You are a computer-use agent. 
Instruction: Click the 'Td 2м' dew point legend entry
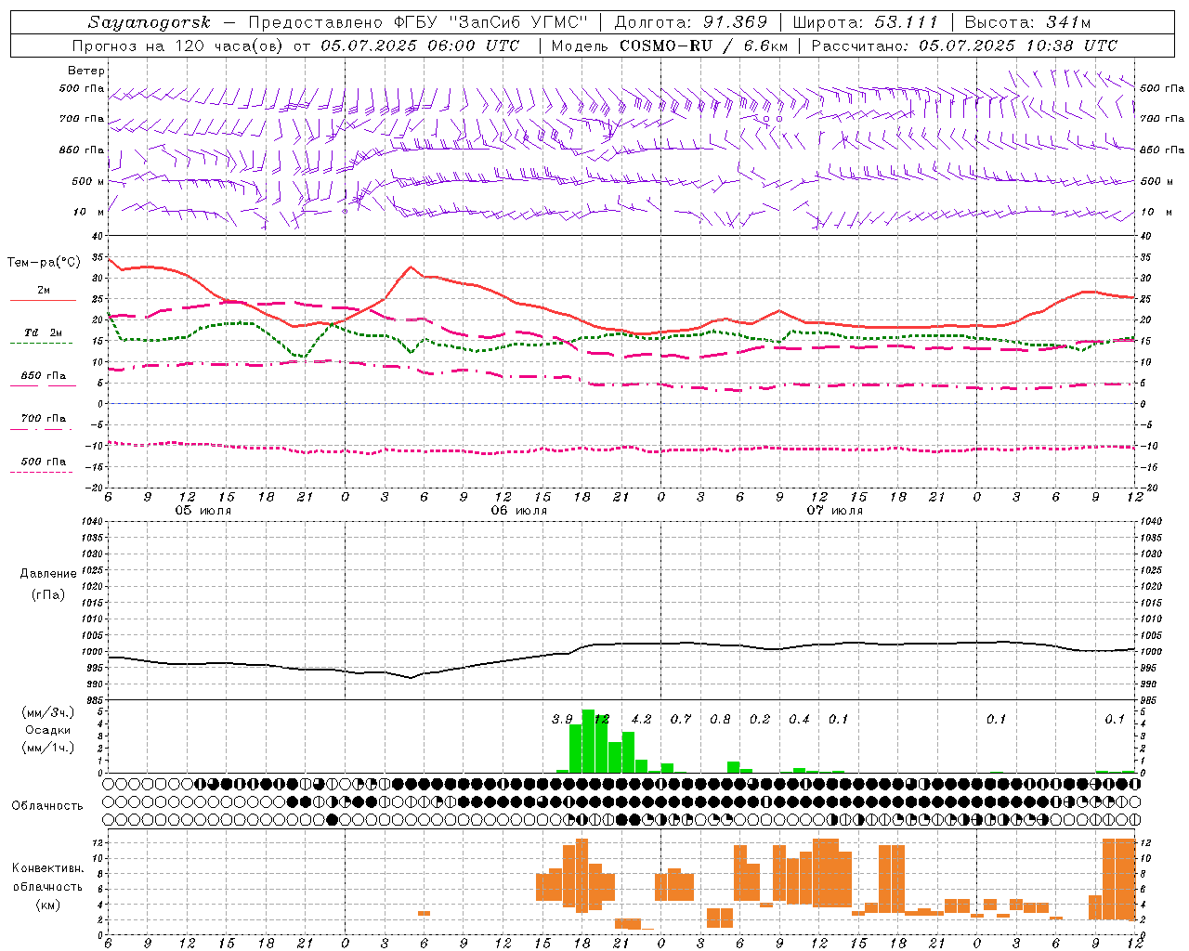pos(44,332)
